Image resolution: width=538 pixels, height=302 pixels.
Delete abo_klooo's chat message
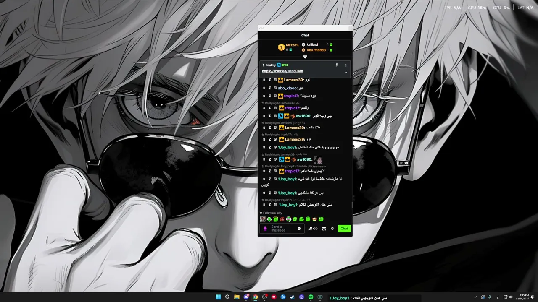click(264, 88)
